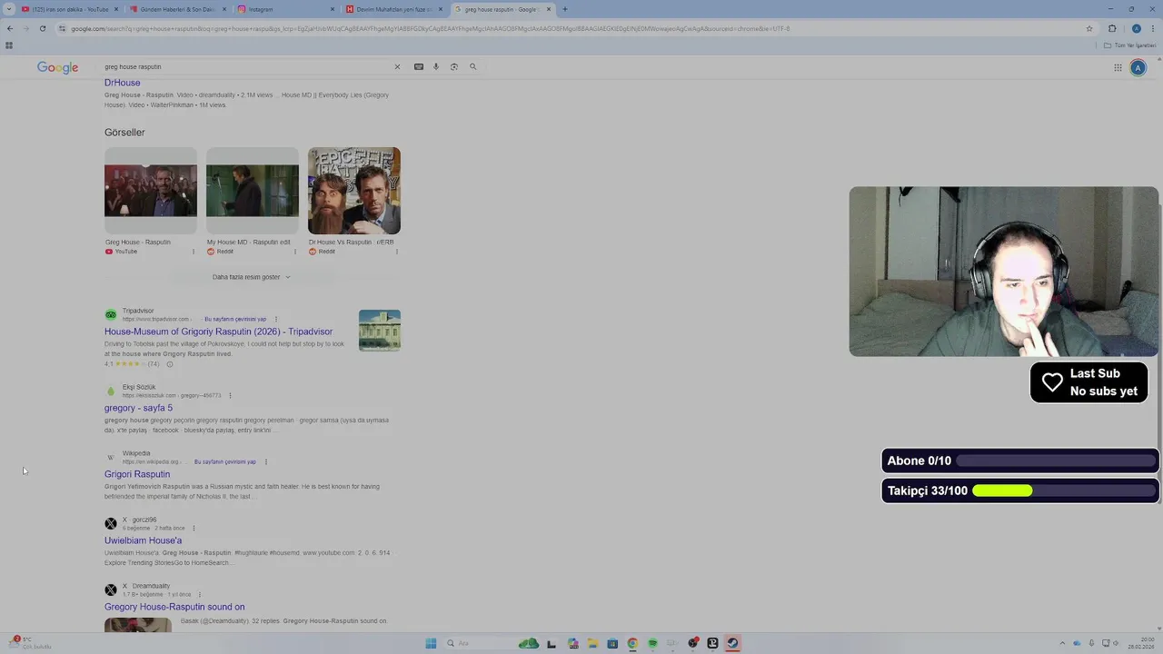Translate Tripadvisor page via 'Bu sayfanın çevirisini yap'
The height and width of the screenshot is (654, 1163).
point(235,319)
